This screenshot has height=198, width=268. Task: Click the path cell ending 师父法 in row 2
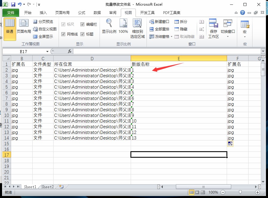[x=92, y=70]
